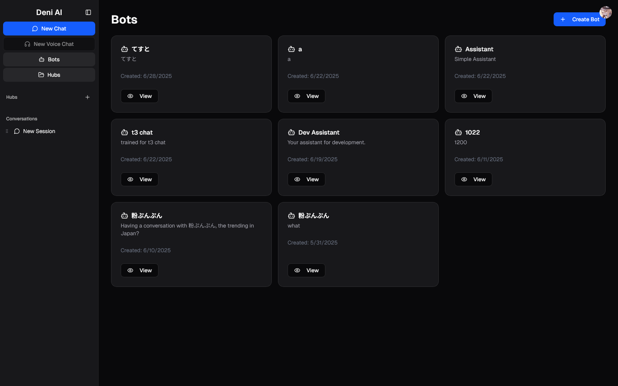Click the Deni AI logo title
This screenshot has height=386, width=618.
pos(49,12)
